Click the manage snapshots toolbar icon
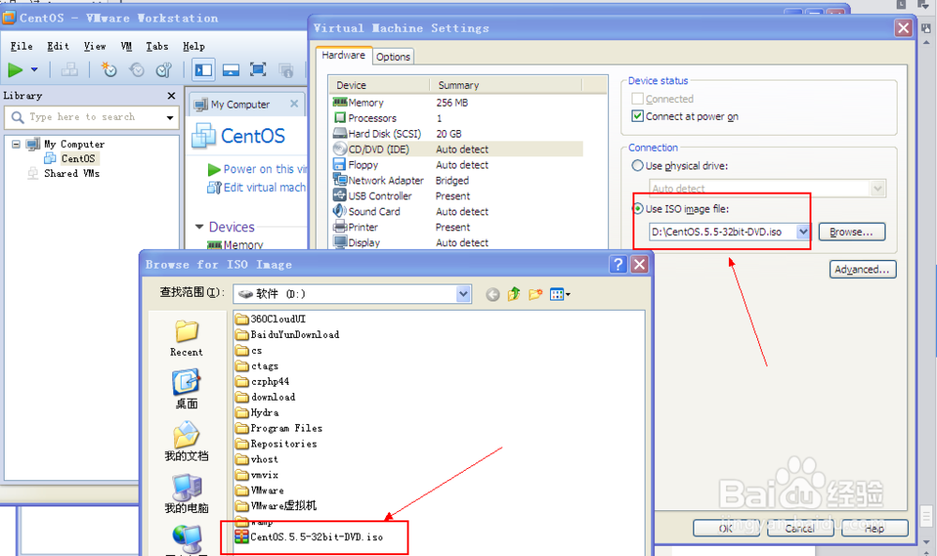The width and height of the screenshot is (937, 556). tap(164, 70)
